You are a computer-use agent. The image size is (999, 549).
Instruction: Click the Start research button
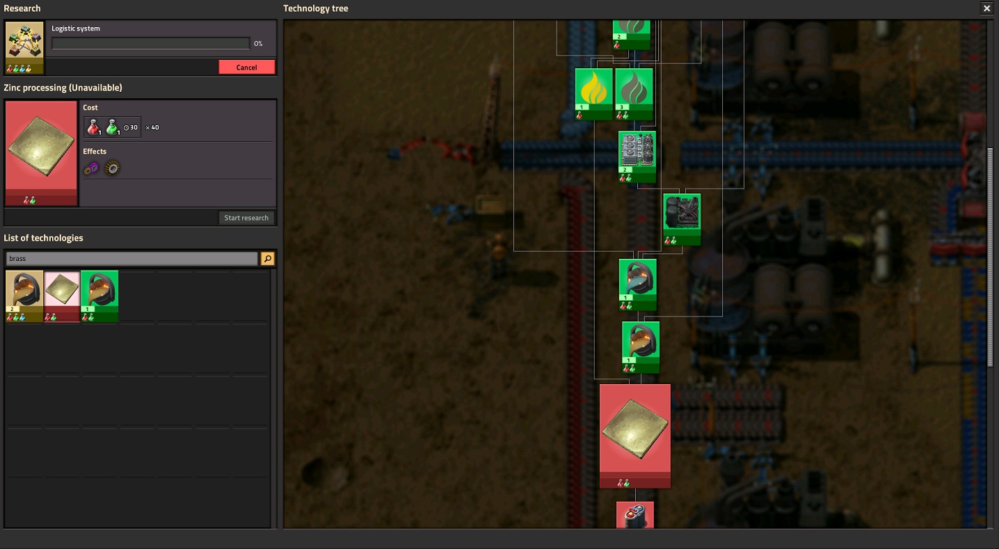[246, 218]
